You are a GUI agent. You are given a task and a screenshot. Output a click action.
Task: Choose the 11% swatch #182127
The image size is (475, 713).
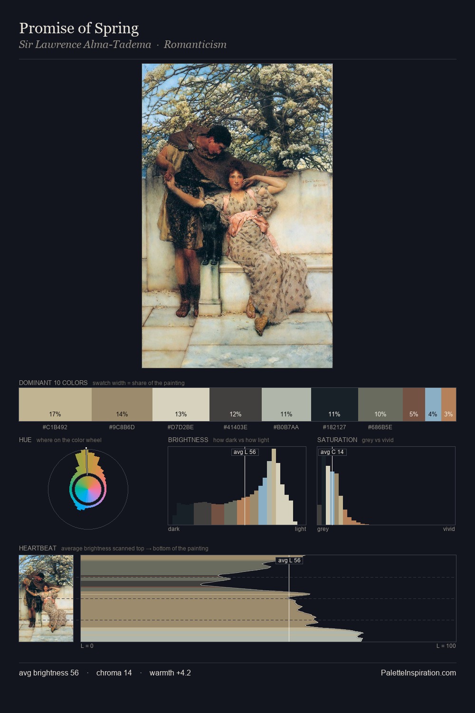click(334, 405)
